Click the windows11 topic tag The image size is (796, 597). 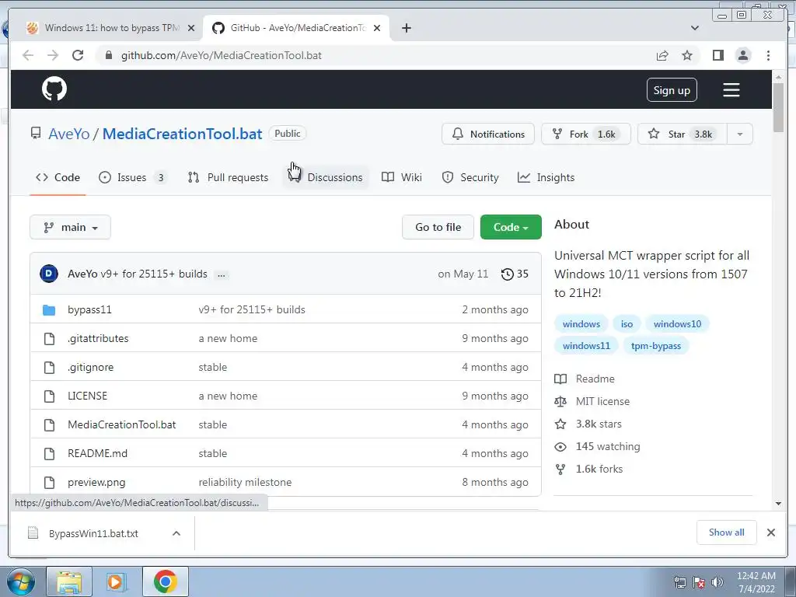[586, 346]
